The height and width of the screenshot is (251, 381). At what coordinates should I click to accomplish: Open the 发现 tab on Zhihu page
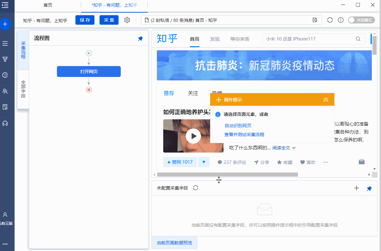(215, 39)
